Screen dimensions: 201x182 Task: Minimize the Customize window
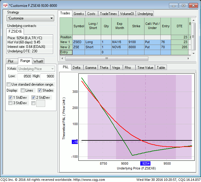click(x=173, y=6)
